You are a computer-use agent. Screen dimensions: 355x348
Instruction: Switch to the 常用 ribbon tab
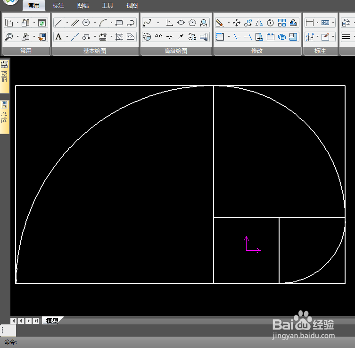tap(34, 6)
